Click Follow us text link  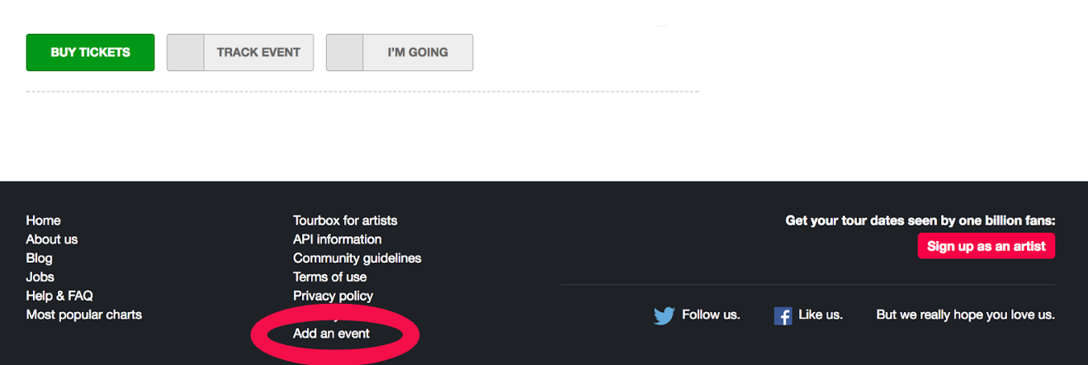tap(711, 315)
